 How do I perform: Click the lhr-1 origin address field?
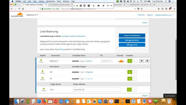click(97, 90)
